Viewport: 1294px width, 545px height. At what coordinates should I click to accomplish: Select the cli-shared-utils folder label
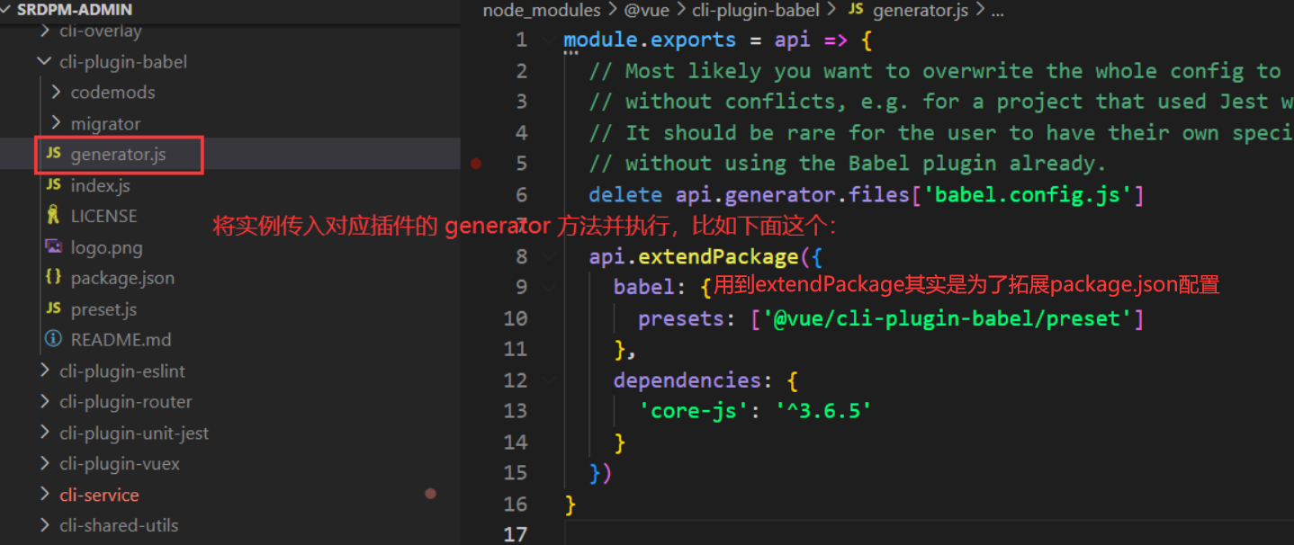point(119,526)
